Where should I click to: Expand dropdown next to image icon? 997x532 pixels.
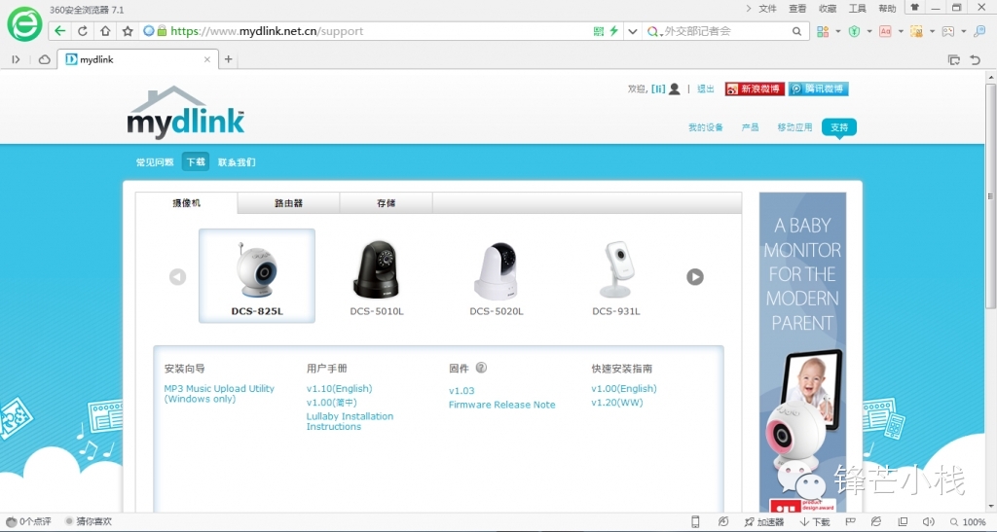tap(963, 31)
